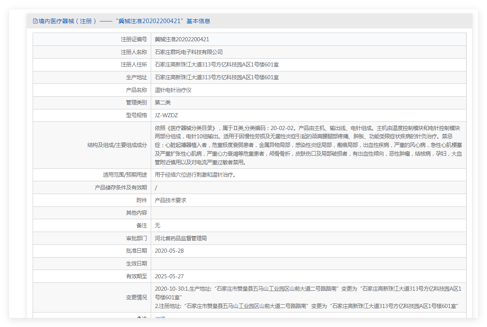Click the 生效日期 label cell

[x=92, y=263]
